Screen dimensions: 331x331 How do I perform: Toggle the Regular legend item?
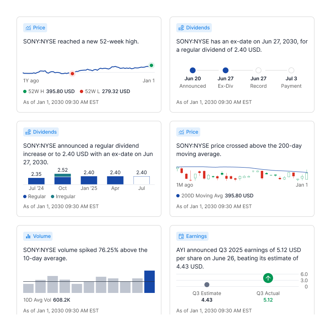coord(34,197)
